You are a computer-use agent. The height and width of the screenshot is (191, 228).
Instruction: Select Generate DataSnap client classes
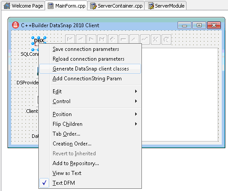(x=90, y=69)
